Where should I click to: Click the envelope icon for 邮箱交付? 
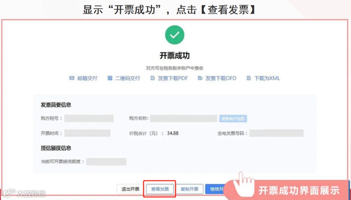click(72, 78)
